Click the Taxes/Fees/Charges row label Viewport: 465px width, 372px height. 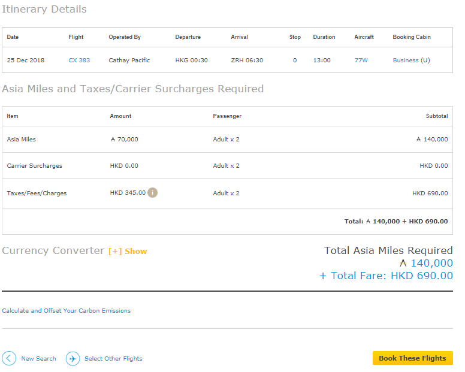(x=37, y=193)
